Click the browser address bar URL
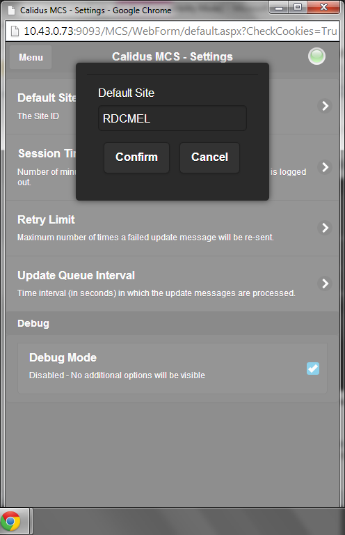The width and height of the screenshot is (345, 535). (x=180, y=31)
